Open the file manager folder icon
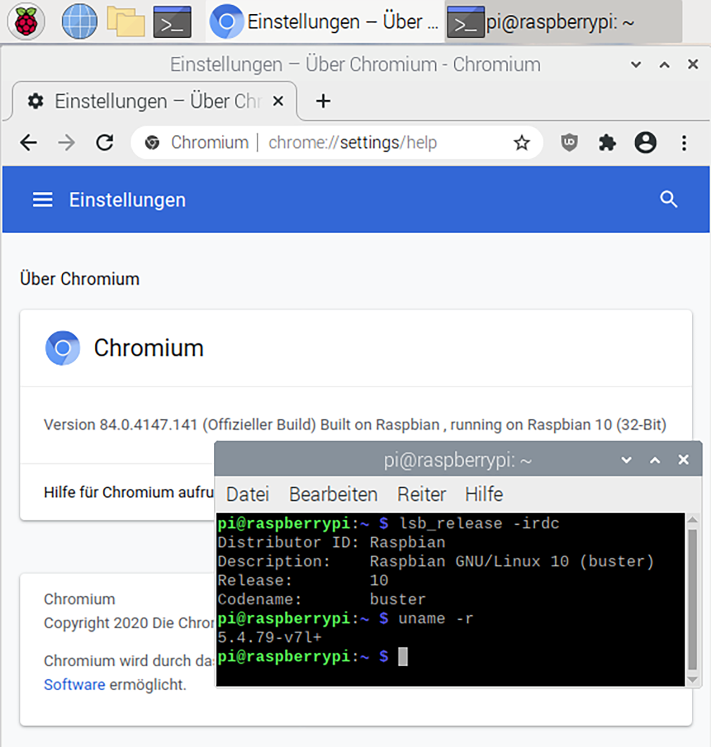711x747 pixels. (x=125, y=21)
